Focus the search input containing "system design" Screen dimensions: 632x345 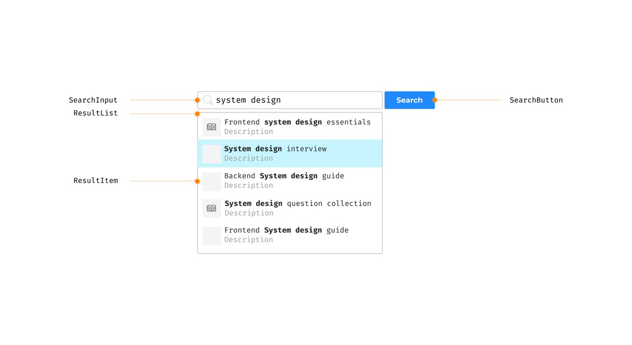[x=295, y=100]
